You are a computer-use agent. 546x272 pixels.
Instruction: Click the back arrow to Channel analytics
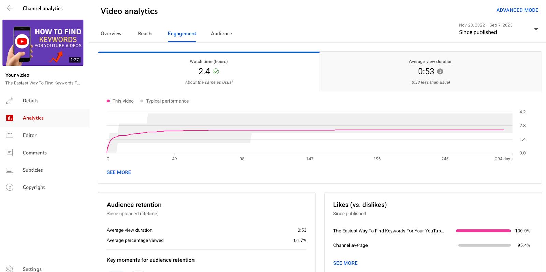[x=10, y=8]
